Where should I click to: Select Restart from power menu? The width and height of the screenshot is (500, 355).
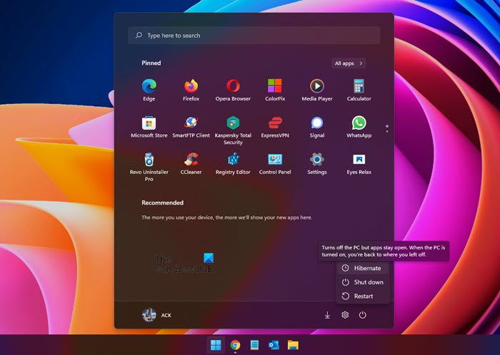click(x=363, y=296)
